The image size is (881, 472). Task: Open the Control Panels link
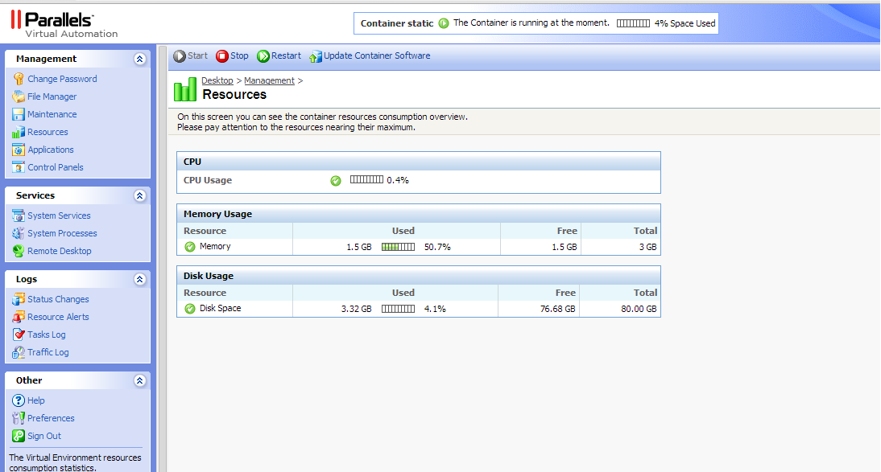[x=55, y=167]
